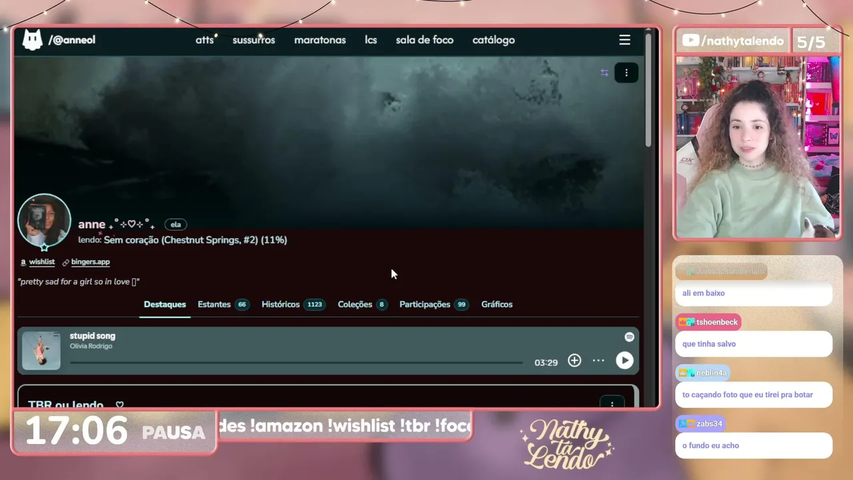
Task: Click the YouTube icon in the stream overlay
Action: pos(690,41)
